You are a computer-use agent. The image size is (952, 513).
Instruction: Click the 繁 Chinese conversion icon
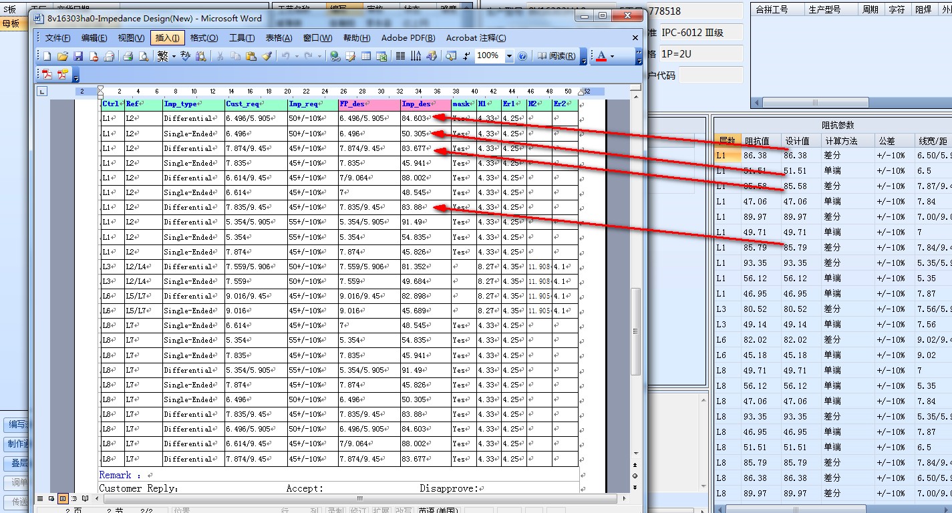[x=163, y=56]
